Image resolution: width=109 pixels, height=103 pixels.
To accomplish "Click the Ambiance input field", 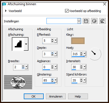I will 47,67.
